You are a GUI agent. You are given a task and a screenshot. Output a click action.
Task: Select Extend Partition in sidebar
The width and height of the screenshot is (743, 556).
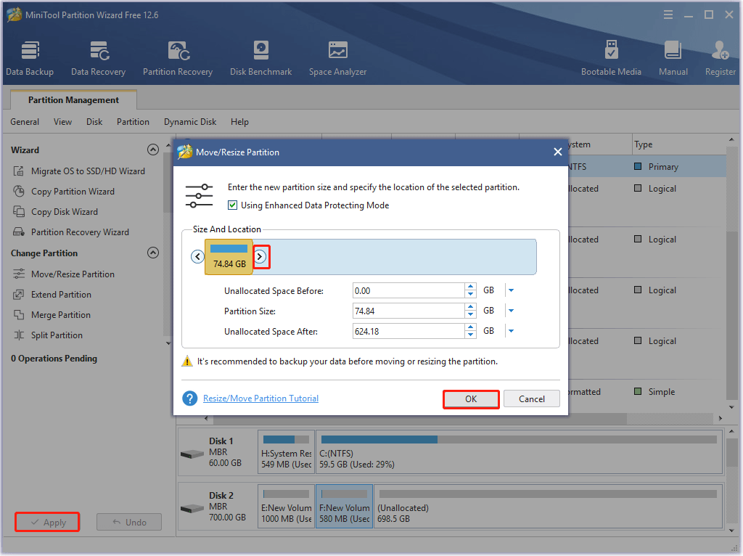[x=52, y=295]
